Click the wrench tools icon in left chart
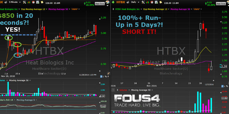Viewport: 229px width, 114px height. point(24,2)
